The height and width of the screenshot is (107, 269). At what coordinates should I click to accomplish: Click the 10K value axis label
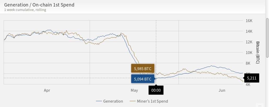click(249, 52)
